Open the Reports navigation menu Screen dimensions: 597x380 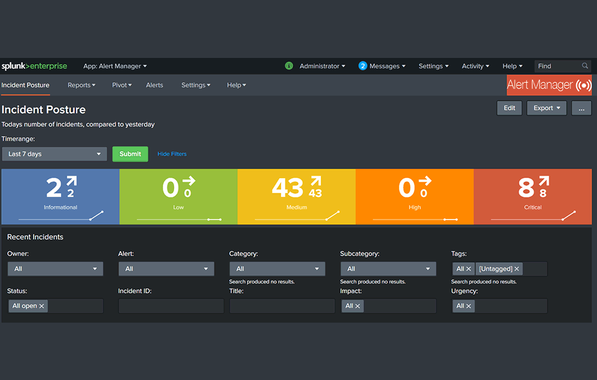pyautogui.click(x=81, y=85)
